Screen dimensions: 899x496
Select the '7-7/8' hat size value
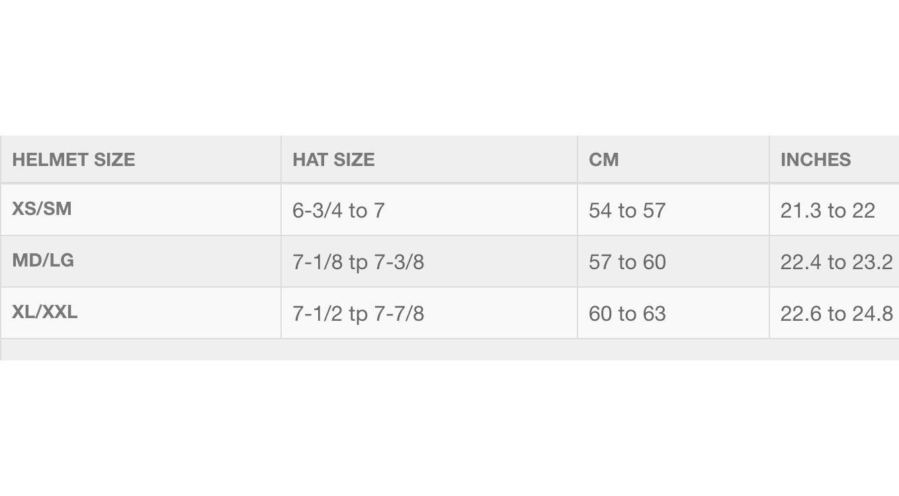tap(399, 314)
